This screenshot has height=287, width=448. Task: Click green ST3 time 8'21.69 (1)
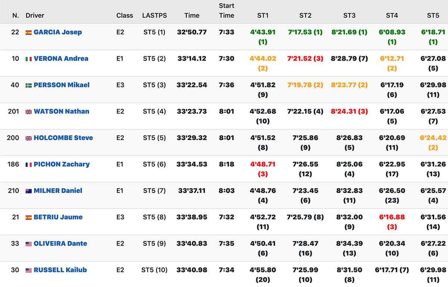pos(349,32)
